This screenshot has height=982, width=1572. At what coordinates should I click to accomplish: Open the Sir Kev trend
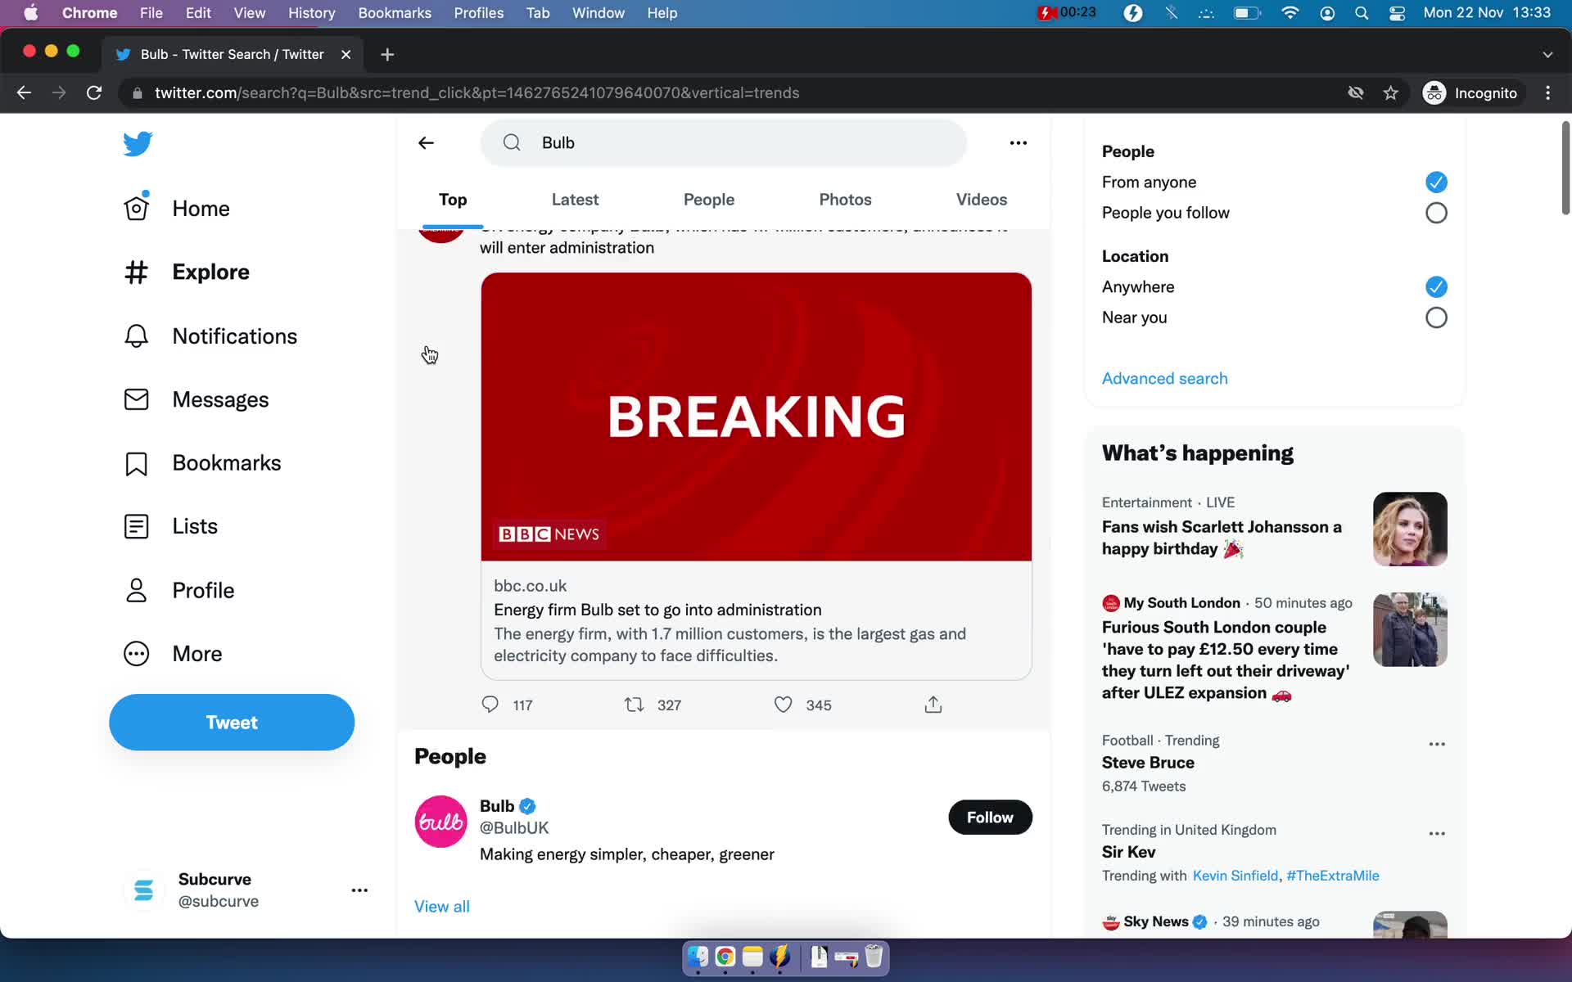pyautogui.click(x=1128, y=852)
